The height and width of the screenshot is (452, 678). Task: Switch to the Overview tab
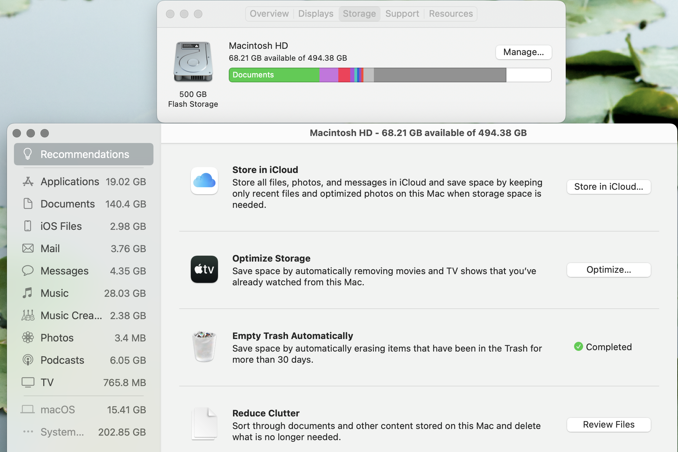[269, 14]
